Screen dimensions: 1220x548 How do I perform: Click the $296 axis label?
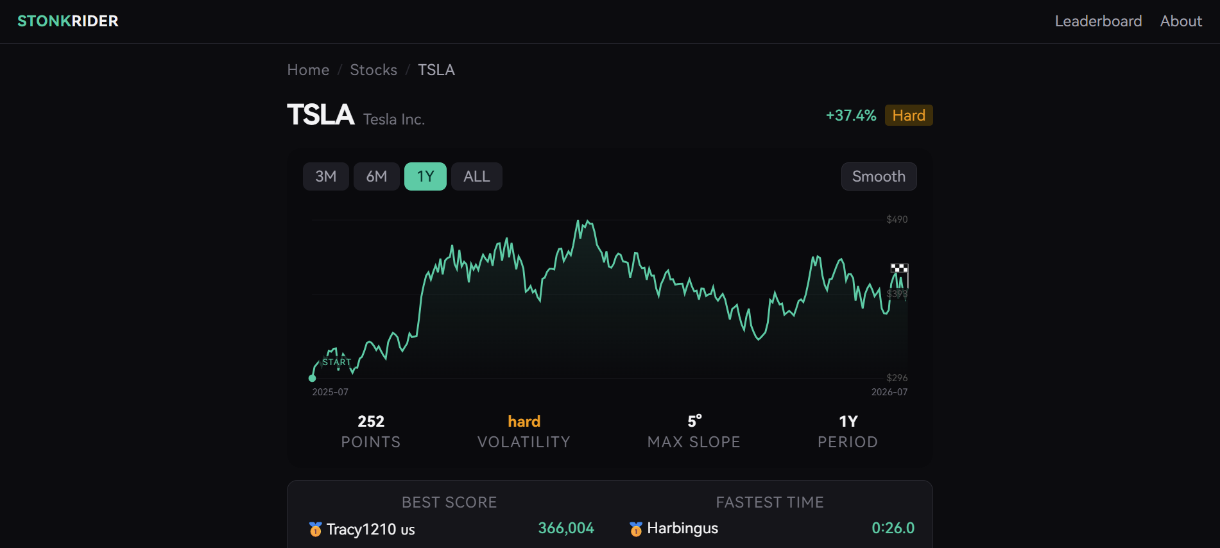point(897,378)
